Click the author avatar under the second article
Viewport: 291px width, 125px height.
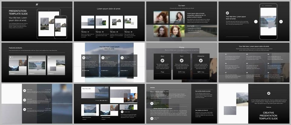(152, 118)
